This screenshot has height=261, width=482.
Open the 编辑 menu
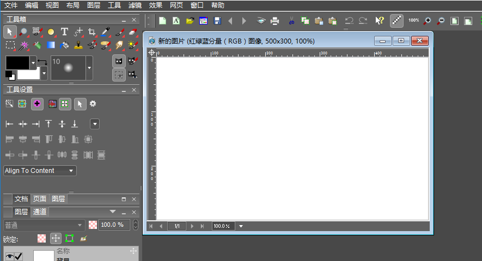(32, 5)
